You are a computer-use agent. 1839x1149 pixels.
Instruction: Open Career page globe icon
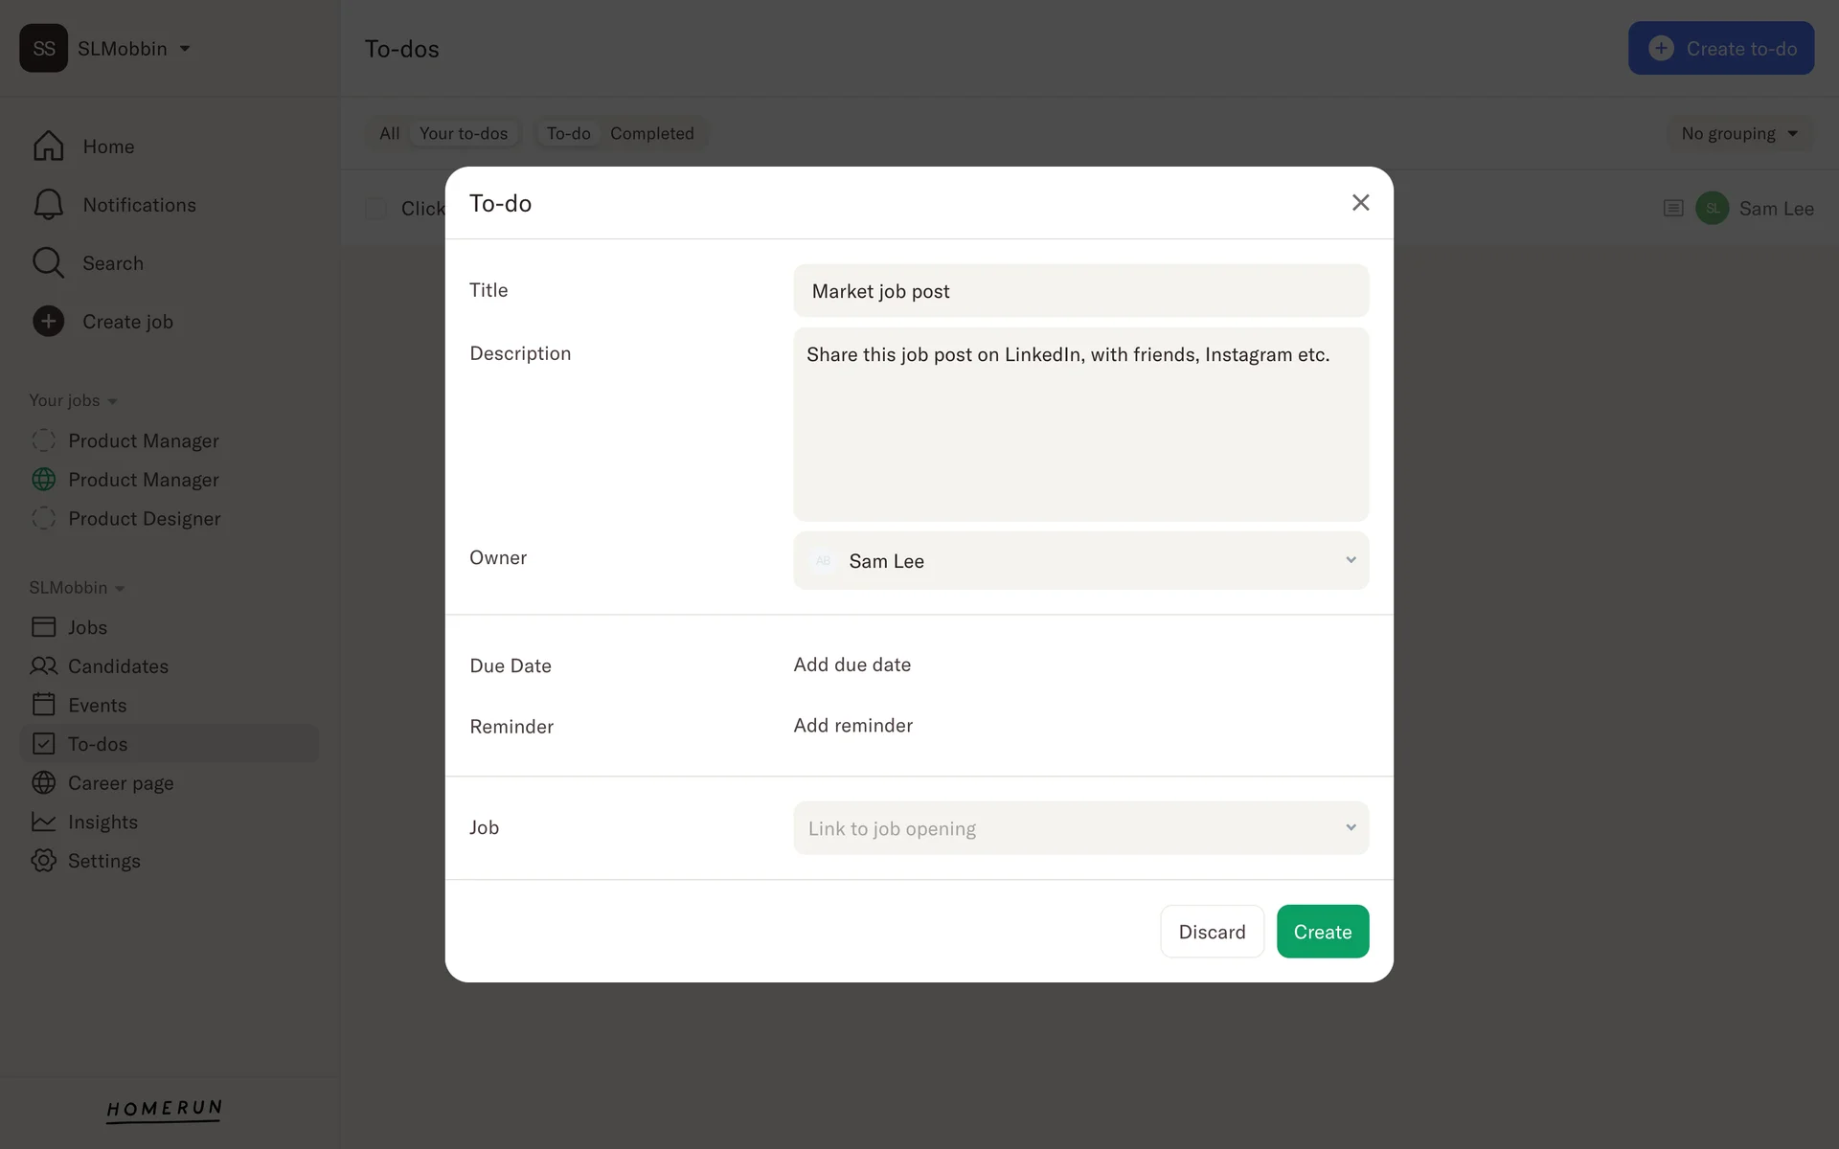(x=44, y=782)
